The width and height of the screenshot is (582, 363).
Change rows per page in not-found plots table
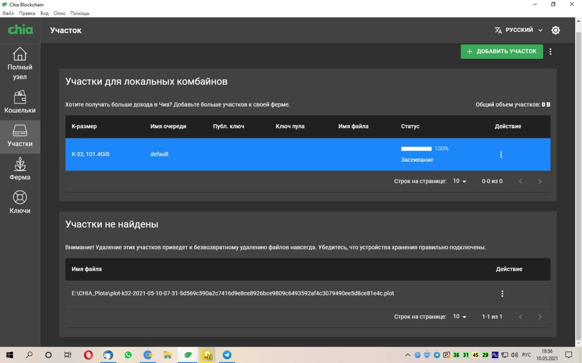click(x=460, y=317)
